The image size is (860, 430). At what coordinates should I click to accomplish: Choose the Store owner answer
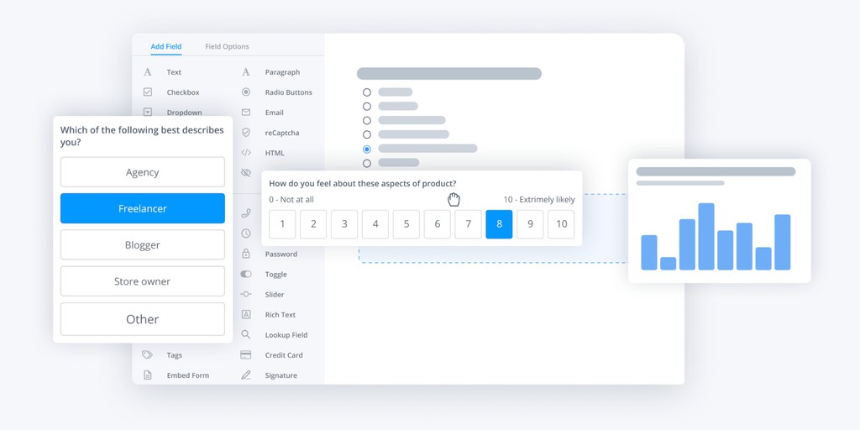[x=143, y=281]
